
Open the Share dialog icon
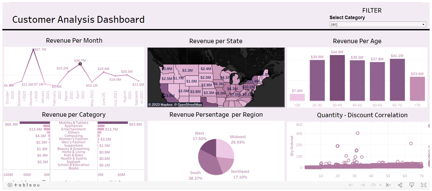pos(400,185)
